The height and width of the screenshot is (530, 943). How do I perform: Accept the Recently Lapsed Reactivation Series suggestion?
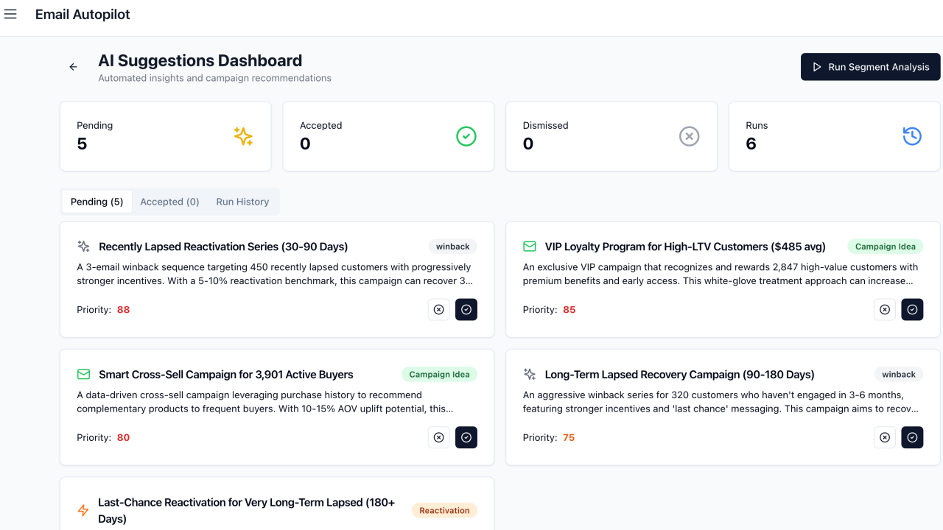coord(466,309)
